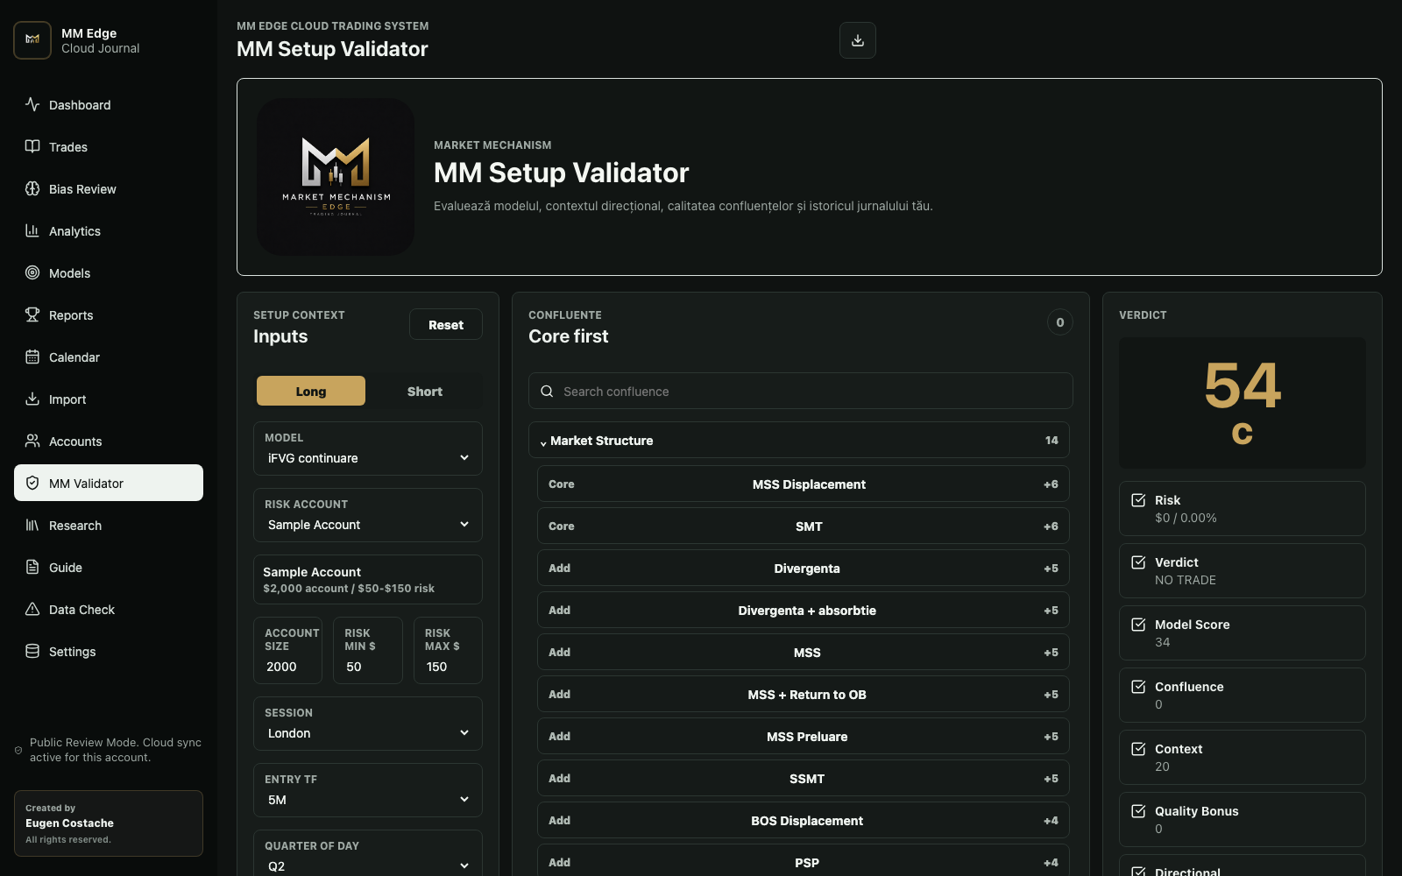Click the check icon on Context card
Viewport: 1402px width, 876px height.
(1138, 749)
